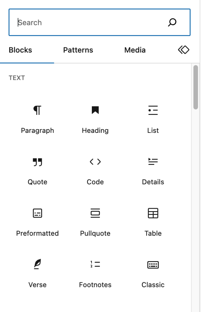Insert a Footnotes block

click(x=95, y=273)
